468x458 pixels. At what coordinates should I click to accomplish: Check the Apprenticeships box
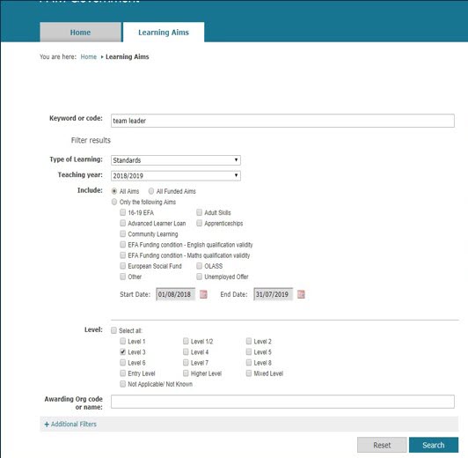[199, 223]
